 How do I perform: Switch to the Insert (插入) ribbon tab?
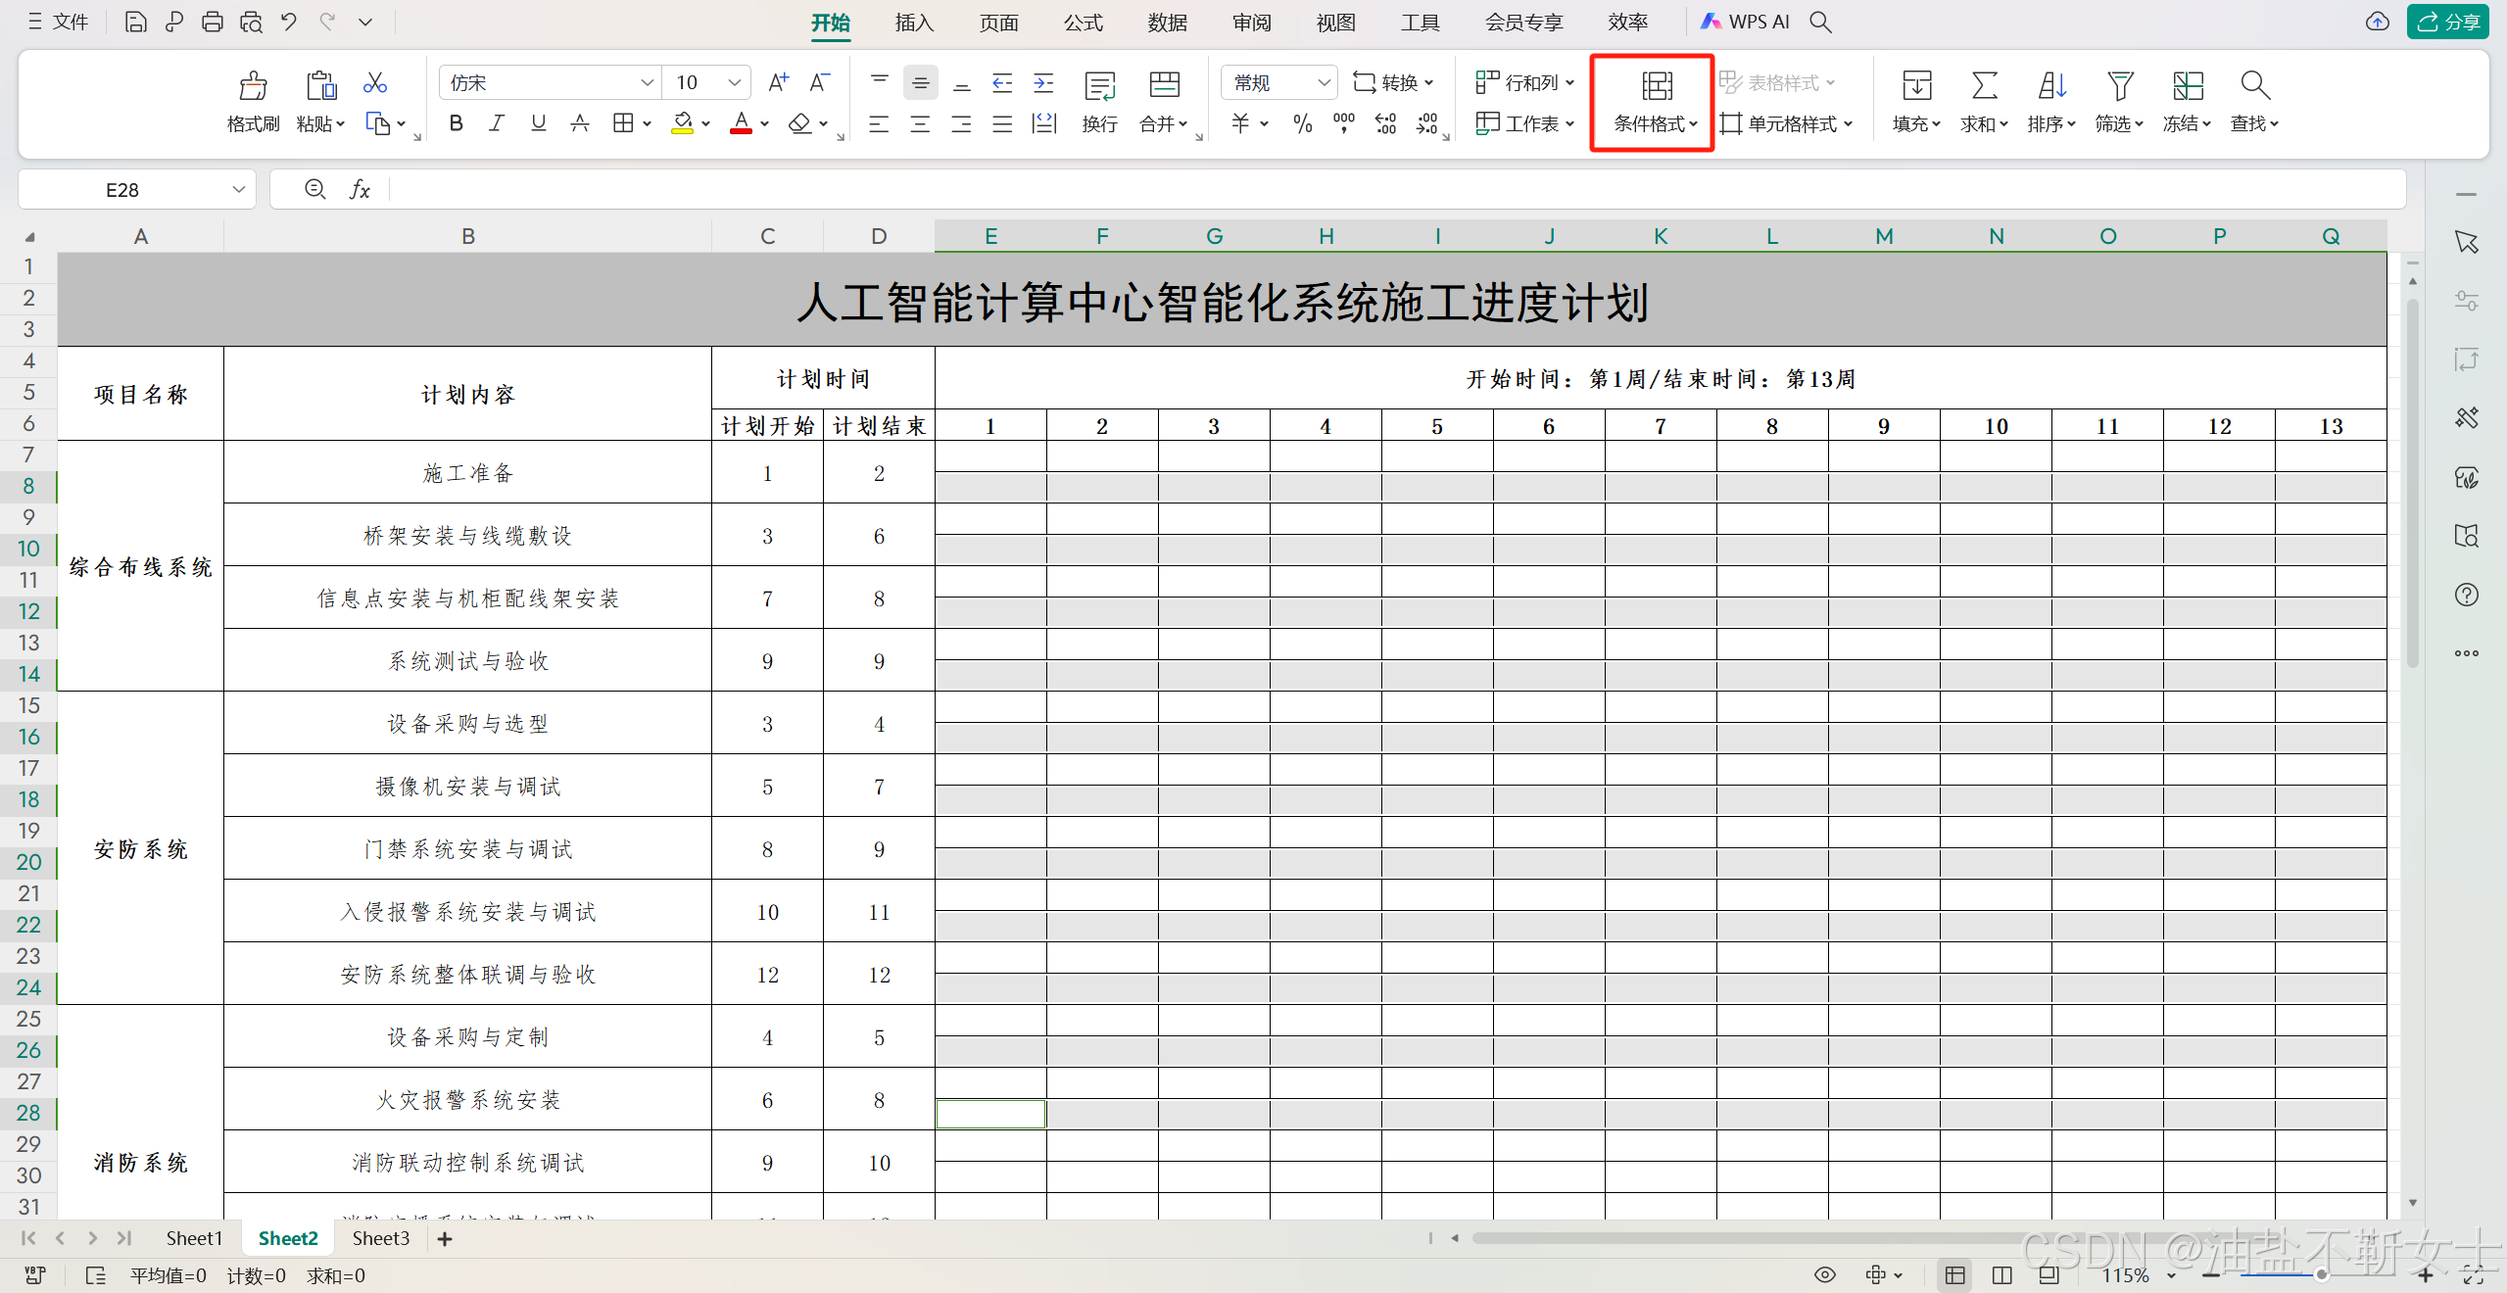(914, 23)
